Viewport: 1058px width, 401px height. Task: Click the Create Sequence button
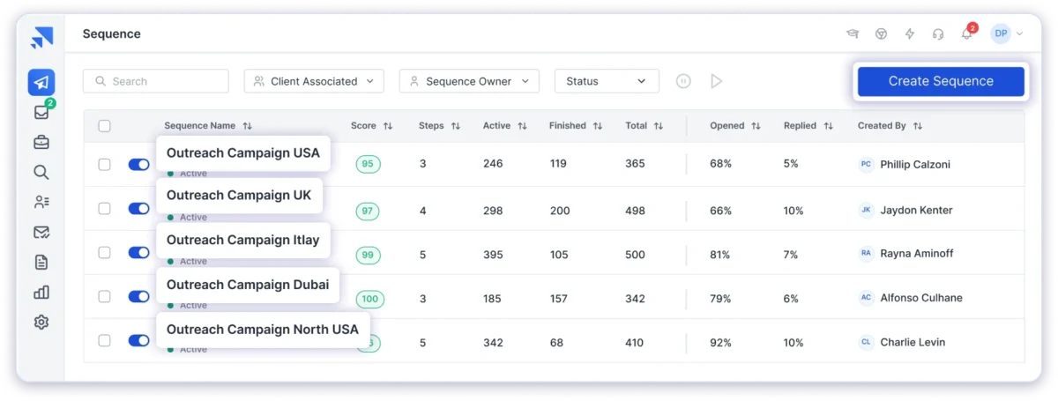click(941, 81)
